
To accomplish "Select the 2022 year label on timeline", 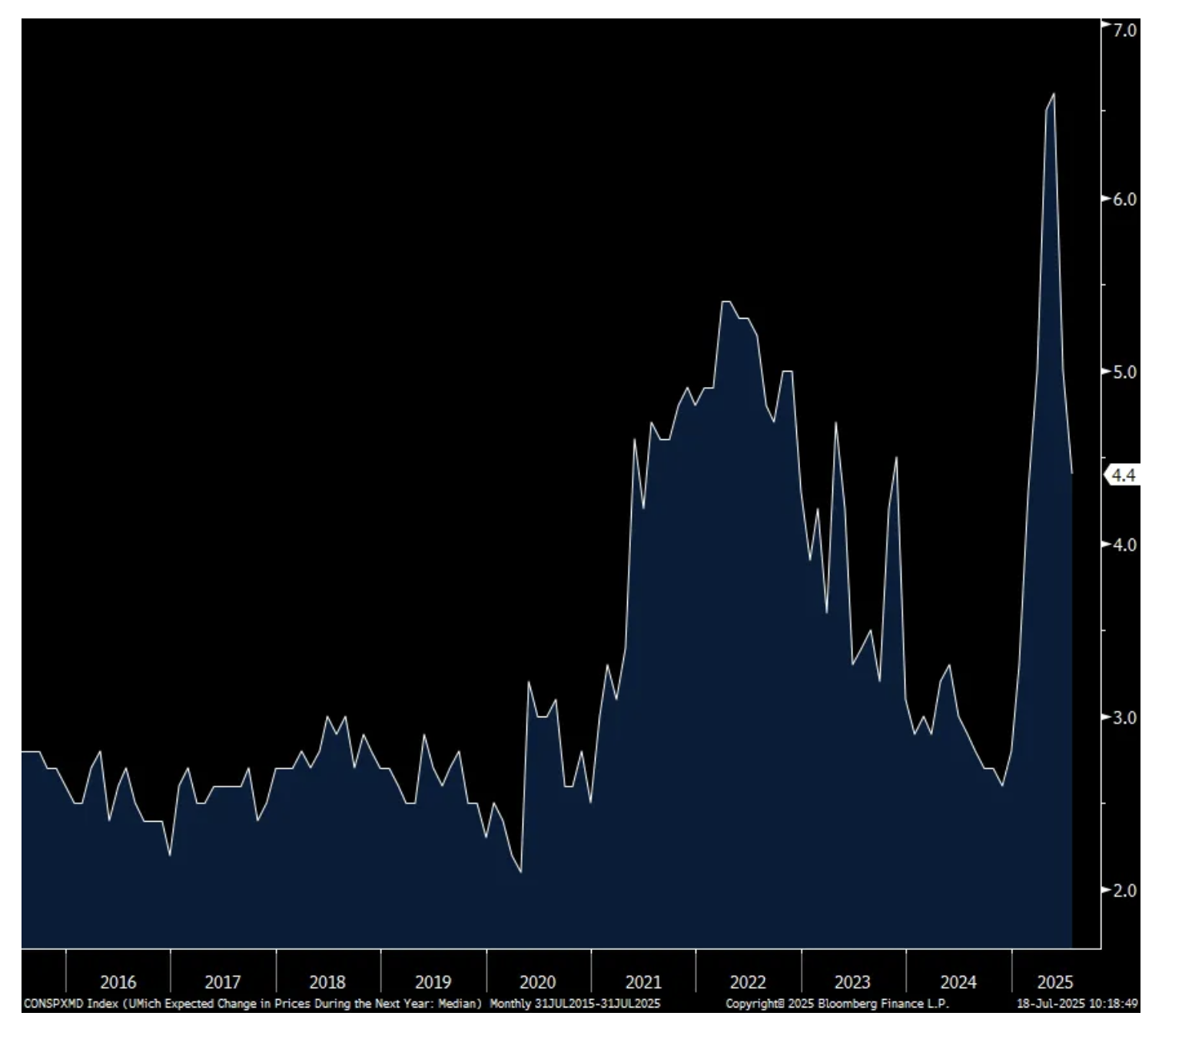I will 748,982.
